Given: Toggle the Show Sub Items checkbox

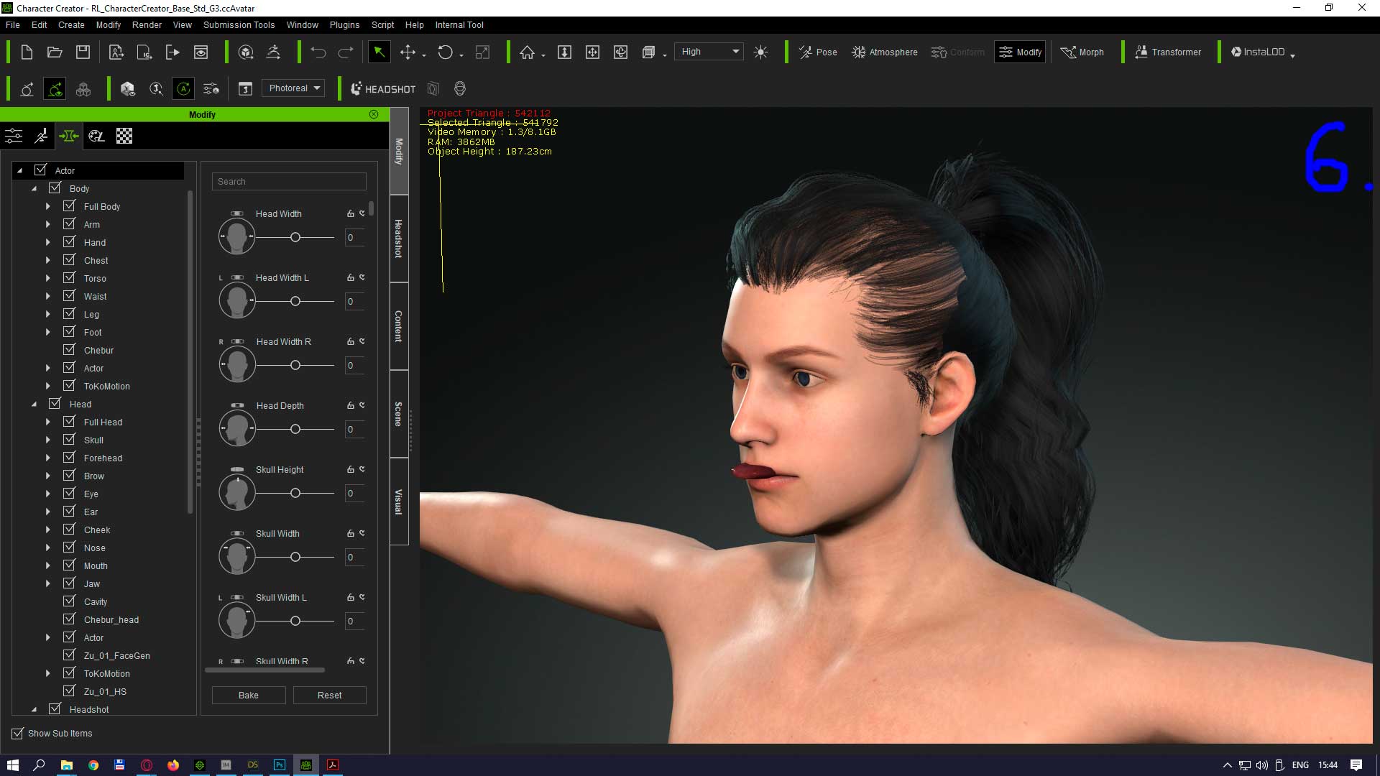Looking at the screenshot, I should (x=17, y=734).
